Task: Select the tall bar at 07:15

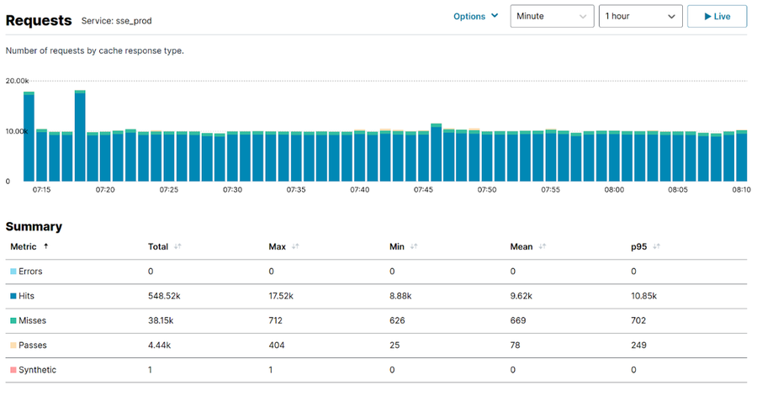Action: [x=29, y=136]
